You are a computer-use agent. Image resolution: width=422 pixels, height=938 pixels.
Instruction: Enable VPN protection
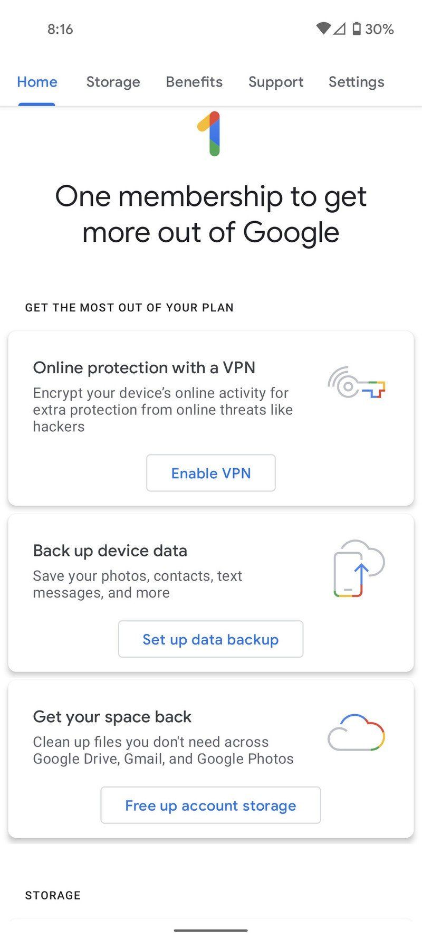coord(210,473)
